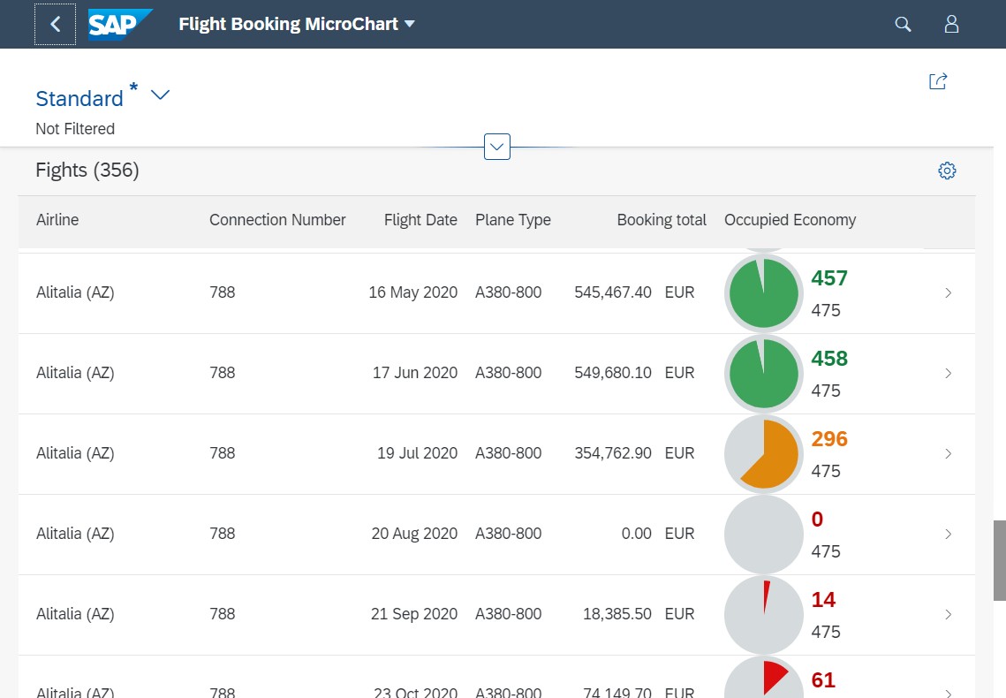Screen dimensions: 1006x698
Task: Open details for the 16 May 2020 flight
Action: (x=948, y=292)
